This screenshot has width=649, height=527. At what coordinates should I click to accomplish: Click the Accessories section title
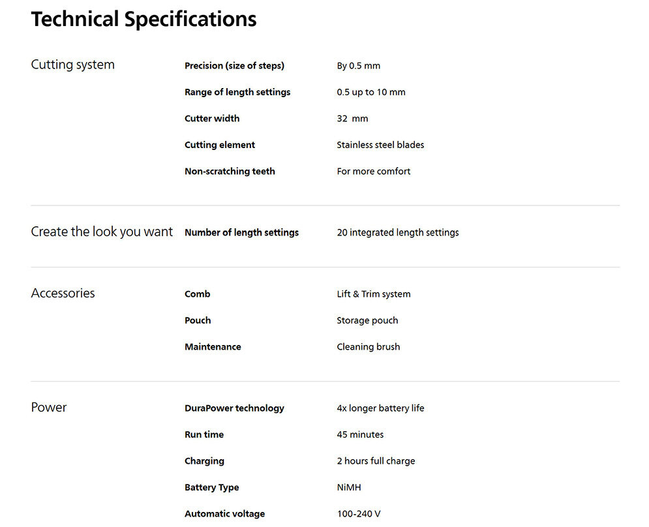click(x=63, y=293)
